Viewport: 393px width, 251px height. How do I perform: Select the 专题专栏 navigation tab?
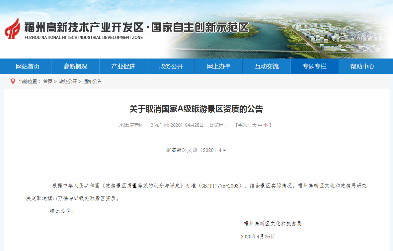pyautogui.click(x=315, y=66)
